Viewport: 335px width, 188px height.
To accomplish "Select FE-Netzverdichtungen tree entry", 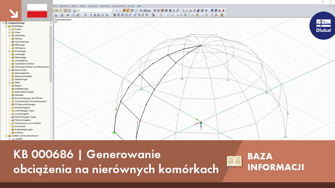I will click(25, 104).
